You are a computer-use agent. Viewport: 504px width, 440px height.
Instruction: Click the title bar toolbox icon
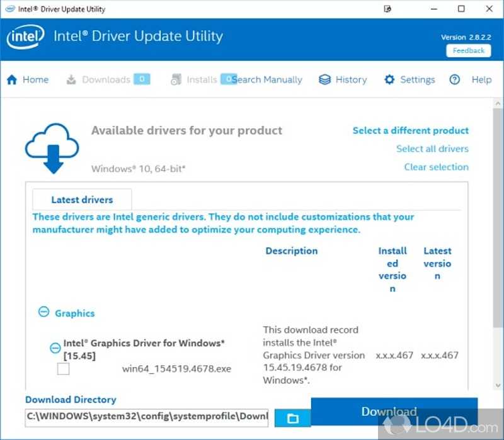387,9
